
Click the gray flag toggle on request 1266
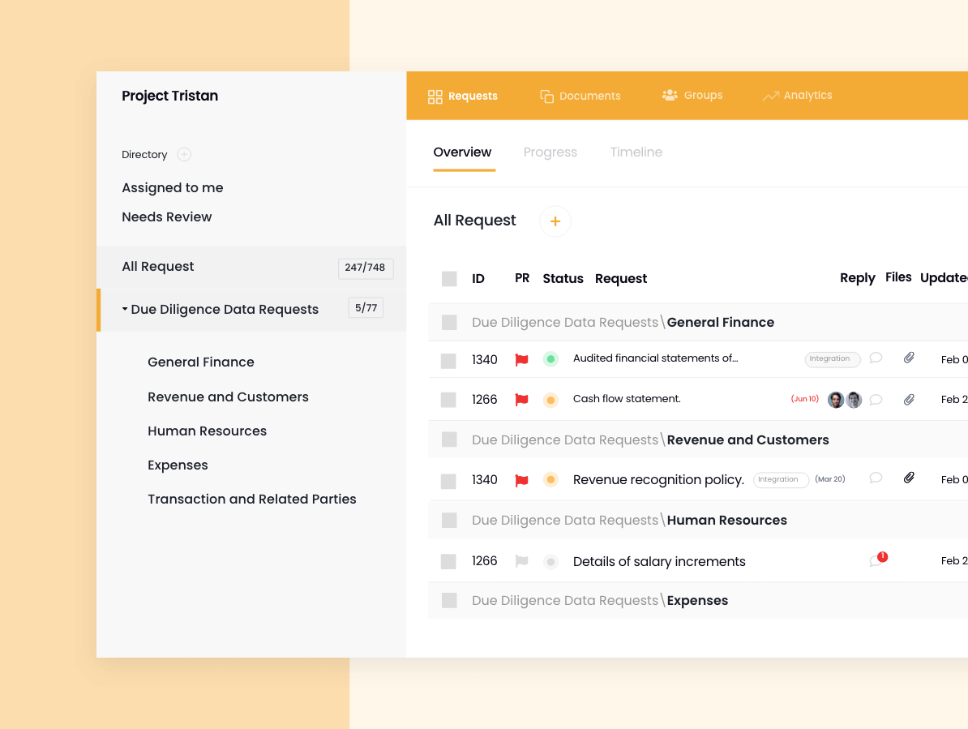tap(521, 560)
